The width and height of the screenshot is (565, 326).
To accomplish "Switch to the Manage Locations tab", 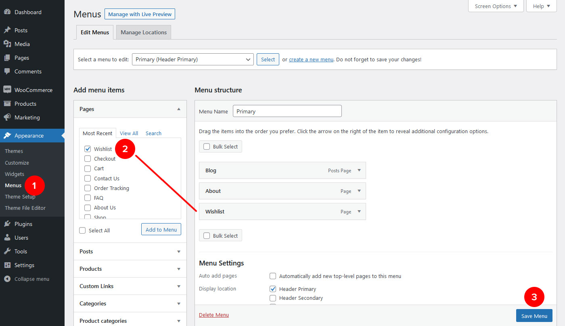I will pos(143,32).
